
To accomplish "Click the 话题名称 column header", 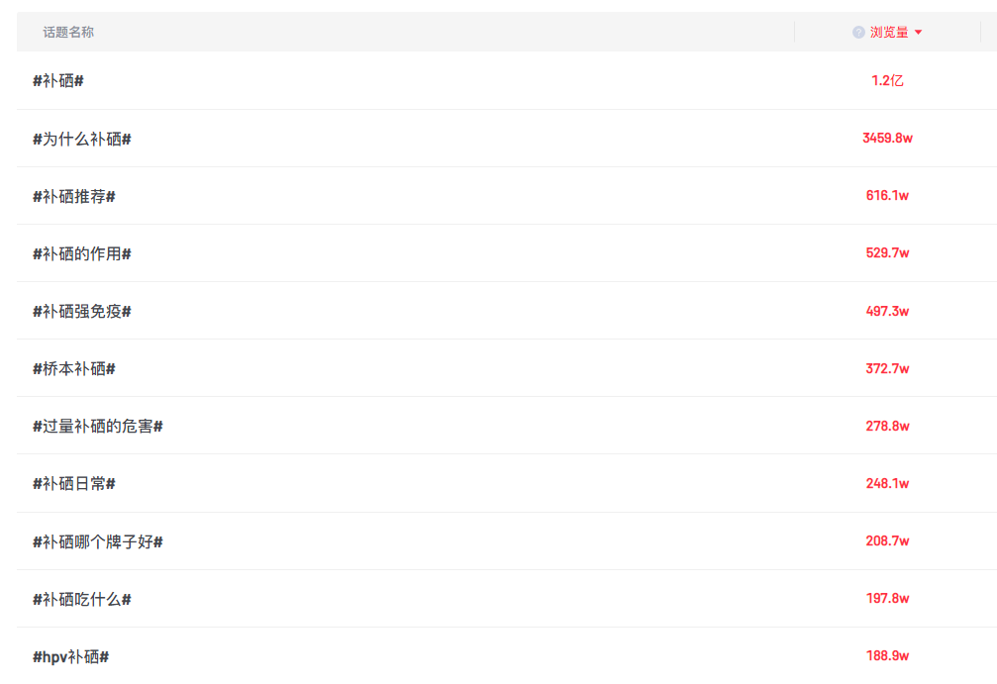I will 68,33.
